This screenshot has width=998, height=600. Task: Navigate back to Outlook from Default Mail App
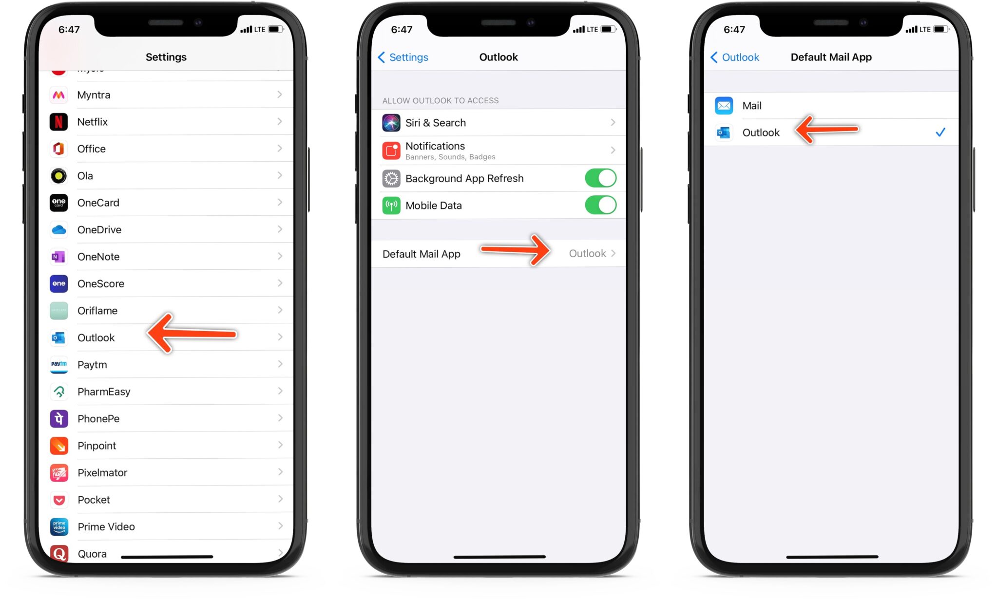click(720, 57)
